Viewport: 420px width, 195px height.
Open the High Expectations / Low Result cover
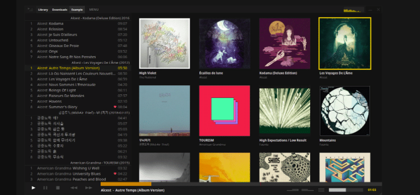pos(285,111)
